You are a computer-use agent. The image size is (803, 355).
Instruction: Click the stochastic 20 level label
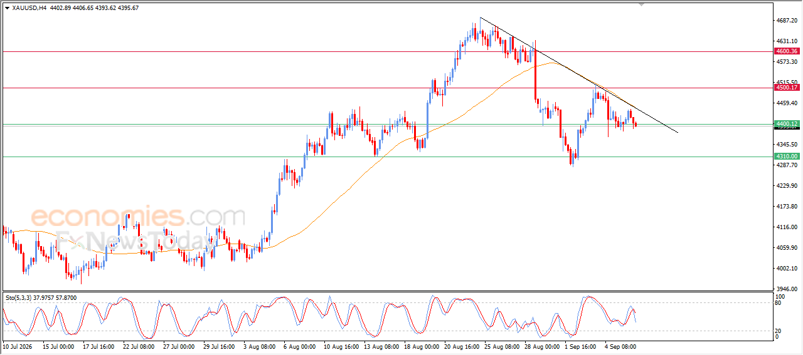pyautogui.click(x=779, y=331)
